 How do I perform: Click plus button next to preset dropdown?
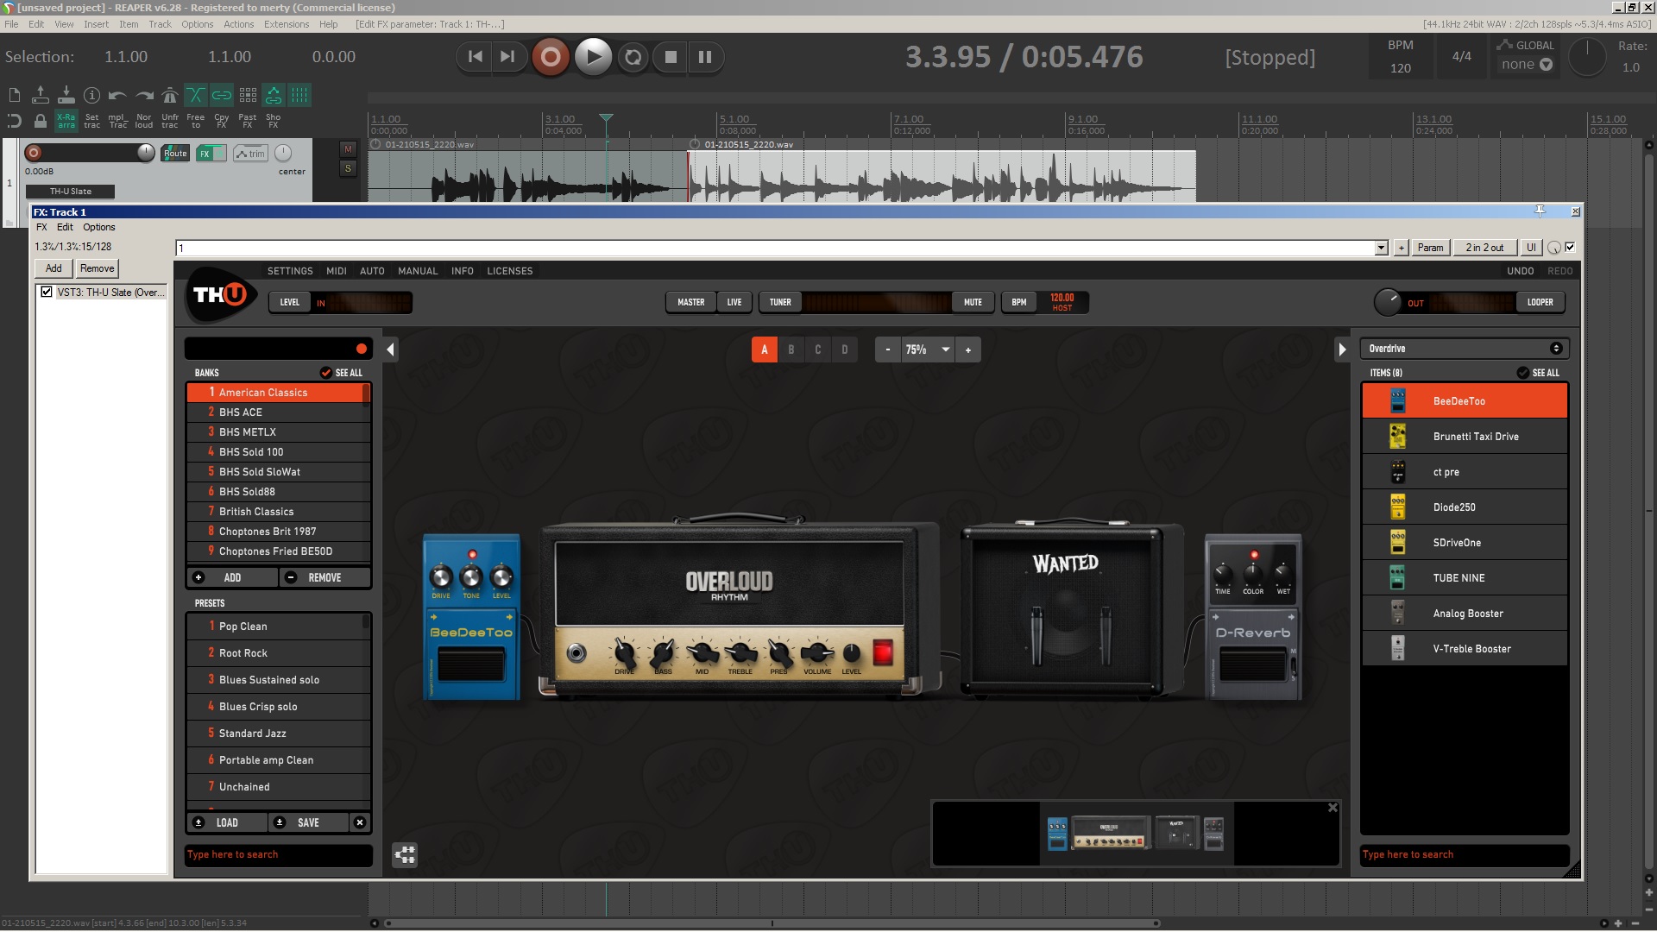tap(1401, 248)
